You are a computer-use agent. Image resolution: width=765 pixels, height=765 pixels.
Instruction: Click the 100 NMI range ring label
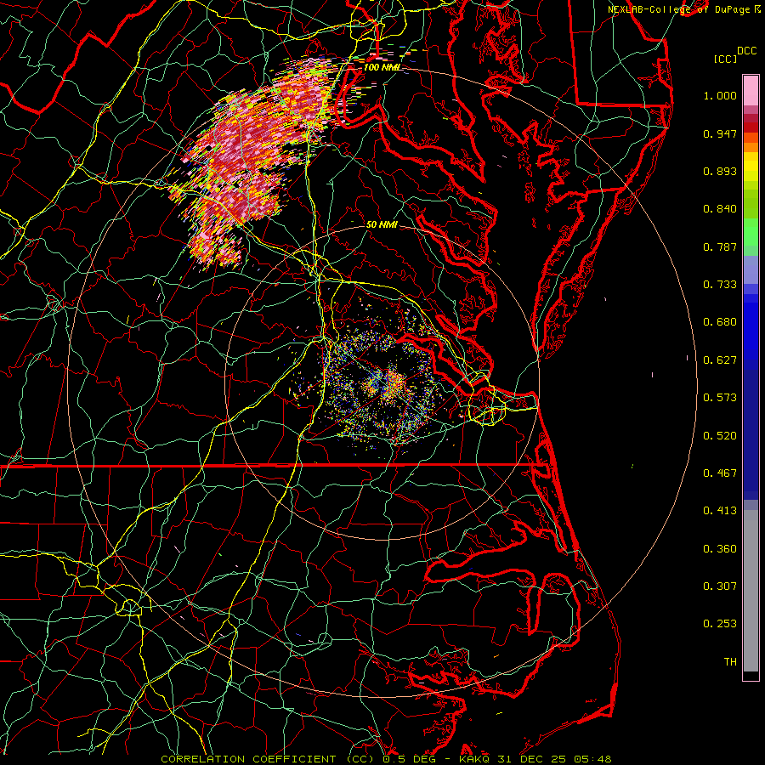point(382,67)
